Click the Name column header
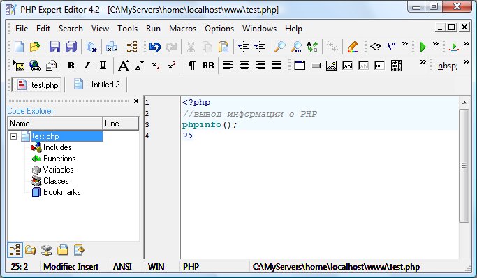Screen dimensions: 477x278 click(55, 124)
